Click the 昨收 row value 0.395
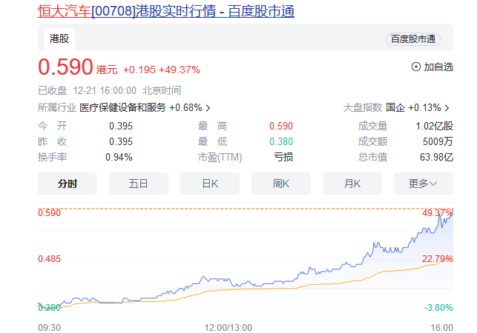Viewport: 477px width, 333px height. (121, 141)
